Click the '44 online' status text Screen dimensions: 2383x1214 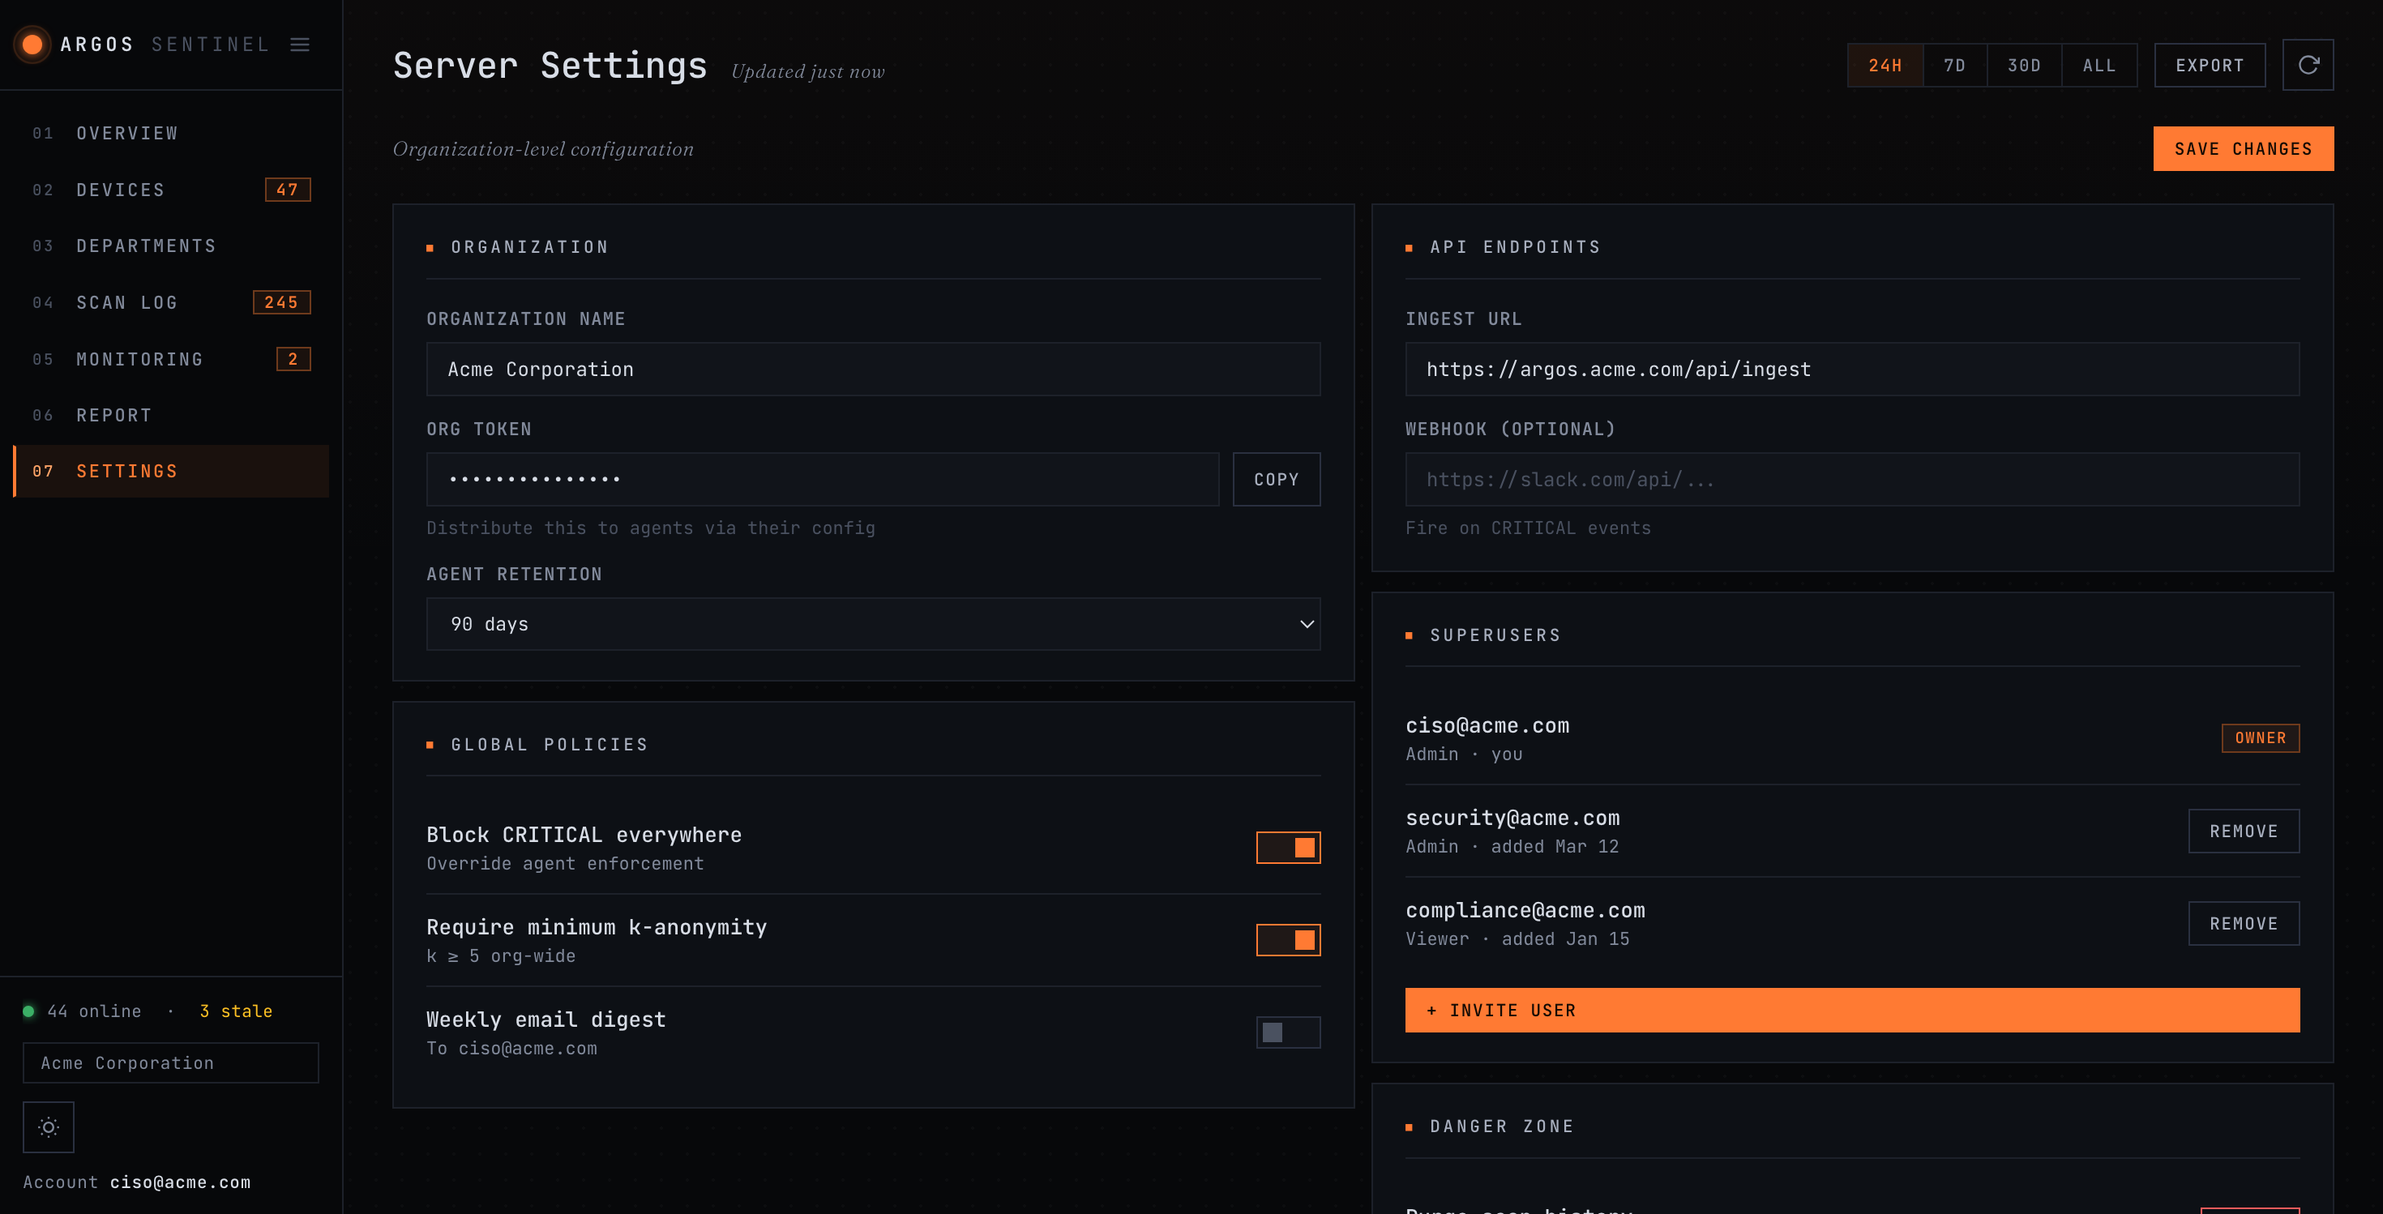pyautogui.click(x=94, y=1011)
